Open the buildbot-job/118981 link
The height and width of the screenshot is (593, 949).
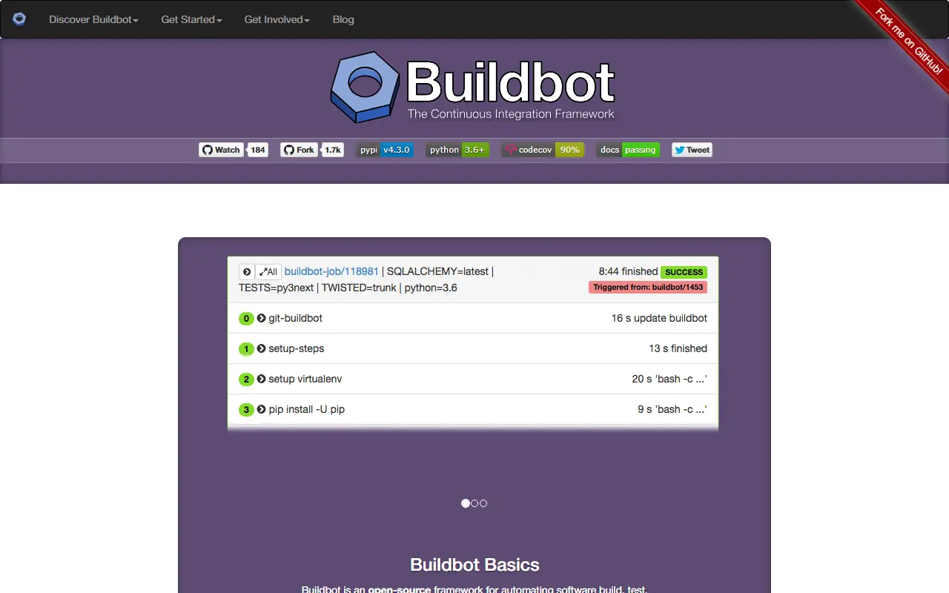(331, 271)
